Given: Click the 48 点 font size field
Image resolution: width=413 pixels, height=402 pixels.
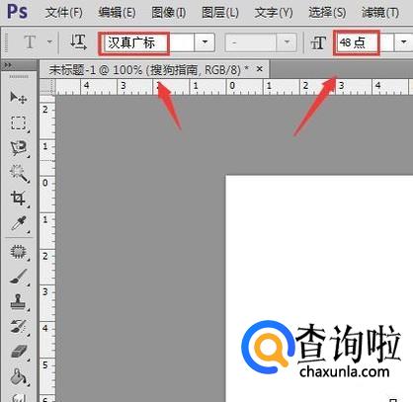Looking at the screenshot, I should 357,42.
